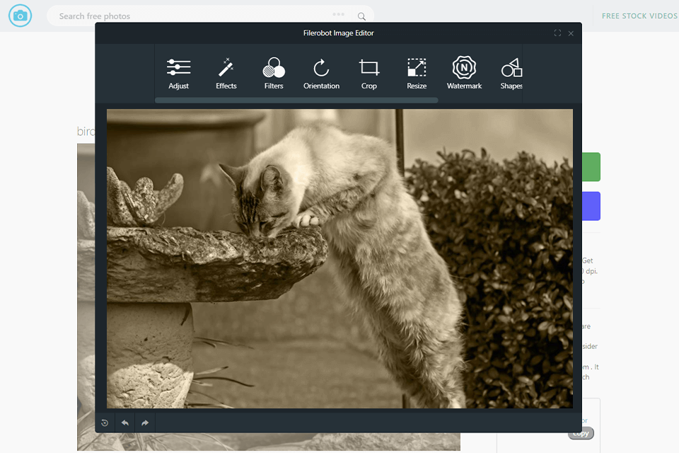Close the Filerobot Image Editor dialog

click(x=571, y=33)
